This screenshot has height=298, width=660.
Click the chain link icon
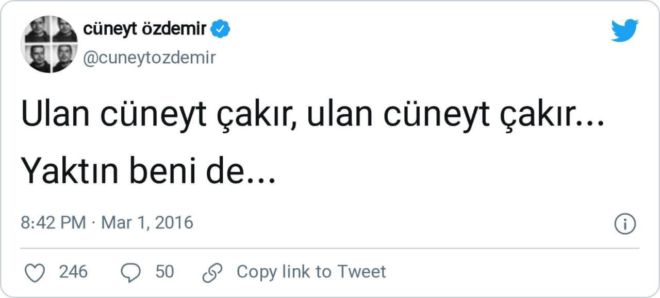click(x=212, y=272)
